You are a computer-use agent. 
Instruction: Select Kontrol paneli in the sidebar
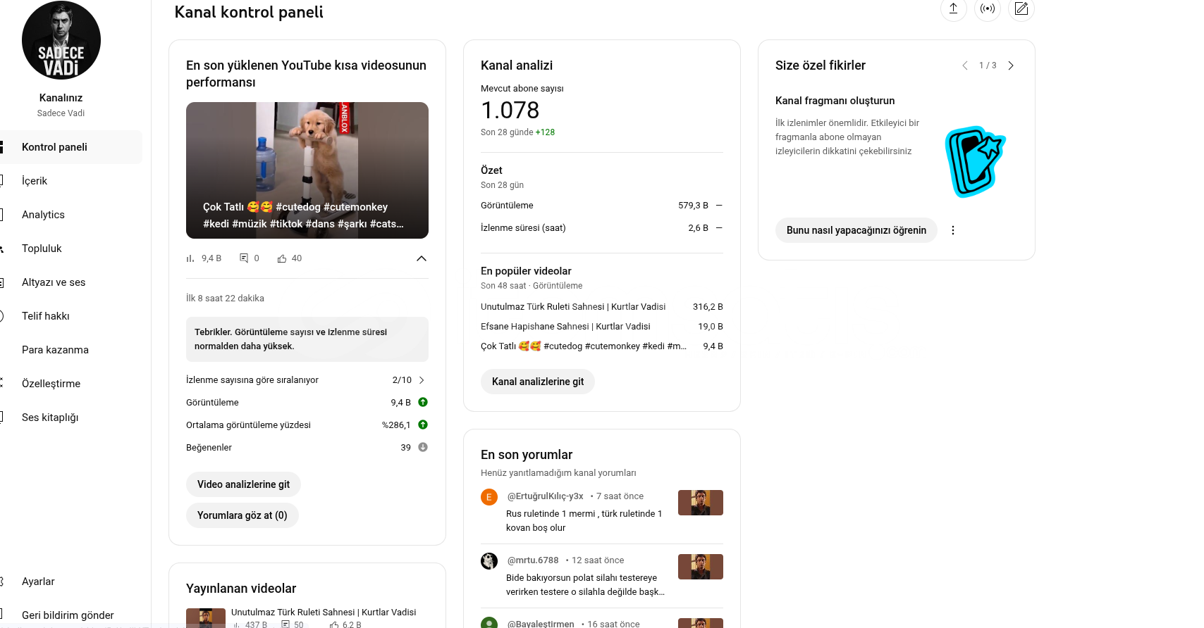point(70,147)
